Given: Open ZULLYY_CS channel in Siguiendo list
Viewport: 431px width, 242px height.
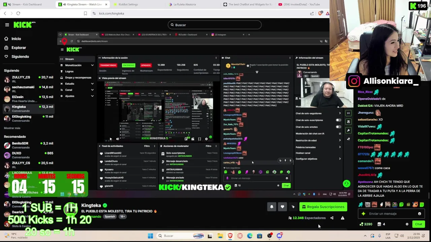Looking at the screenshot, I should point(28,79).
